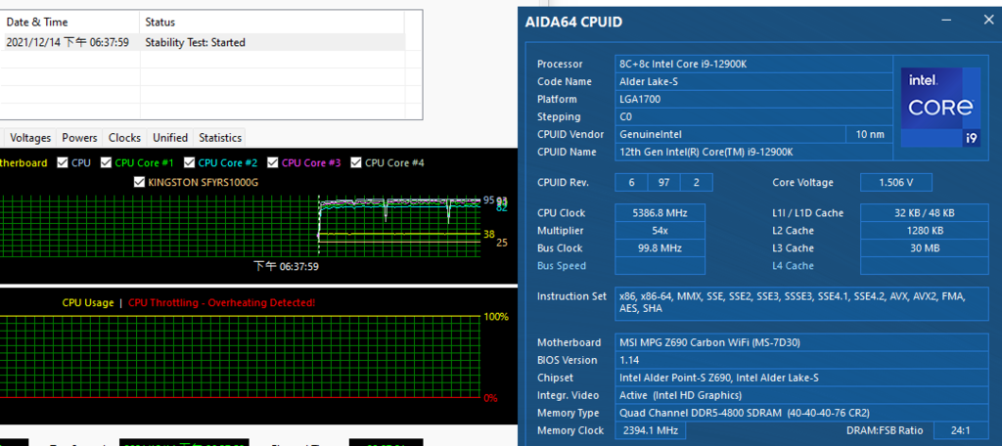The height and width of the screenshot is (446, 1002).
Task: Click the Status column header
Action: pos(272,22)
